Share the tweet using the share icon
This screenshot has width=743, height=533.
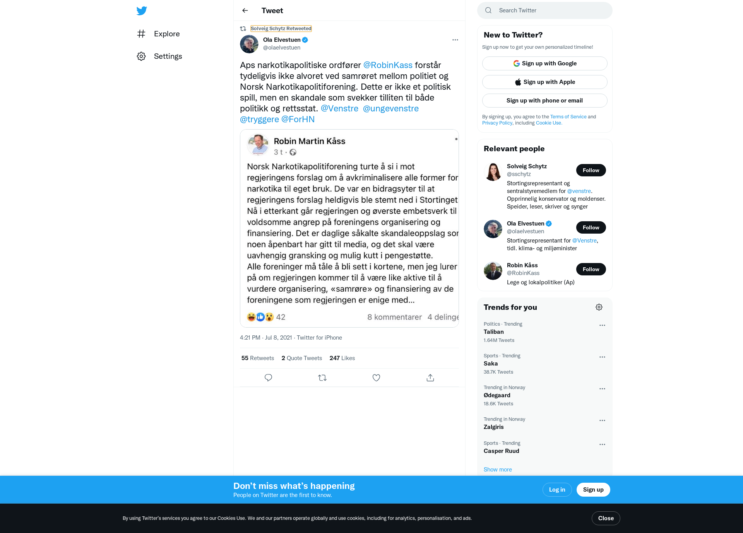[x=430, y=378]
